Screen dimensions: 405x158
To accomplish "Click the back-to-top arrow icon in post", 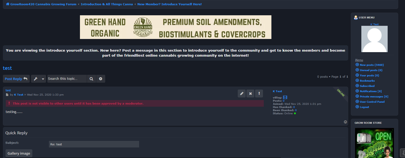I will click(x=345, y=122).
